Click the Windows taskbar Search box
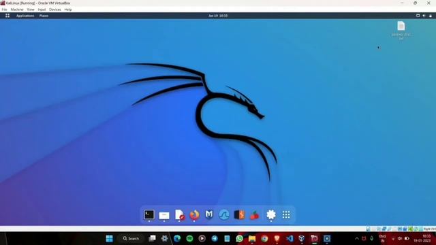 (x=131, y=239)
